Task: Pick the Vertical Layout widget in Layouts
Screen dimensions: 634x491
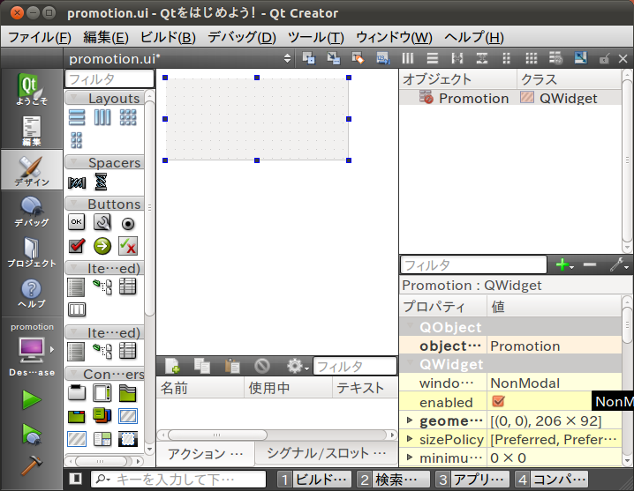Action: (77, 117)
